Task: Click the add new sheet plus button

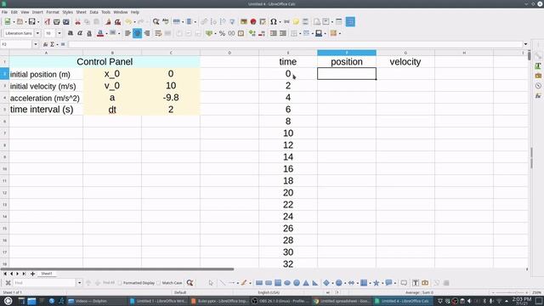Action: pyautogui.click(x=32, y=274)
